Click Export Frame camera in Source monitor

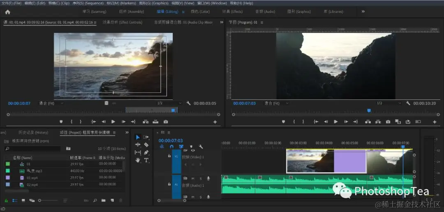[166, 122]
